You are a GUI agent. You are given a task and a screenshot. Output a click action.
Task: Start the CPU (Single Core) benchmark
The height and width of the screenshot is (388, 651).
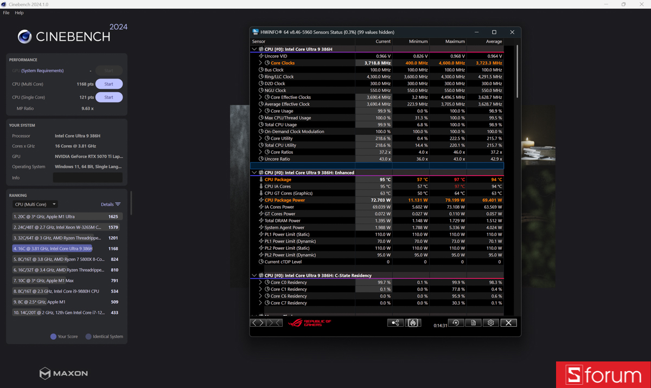coord(108,98)
